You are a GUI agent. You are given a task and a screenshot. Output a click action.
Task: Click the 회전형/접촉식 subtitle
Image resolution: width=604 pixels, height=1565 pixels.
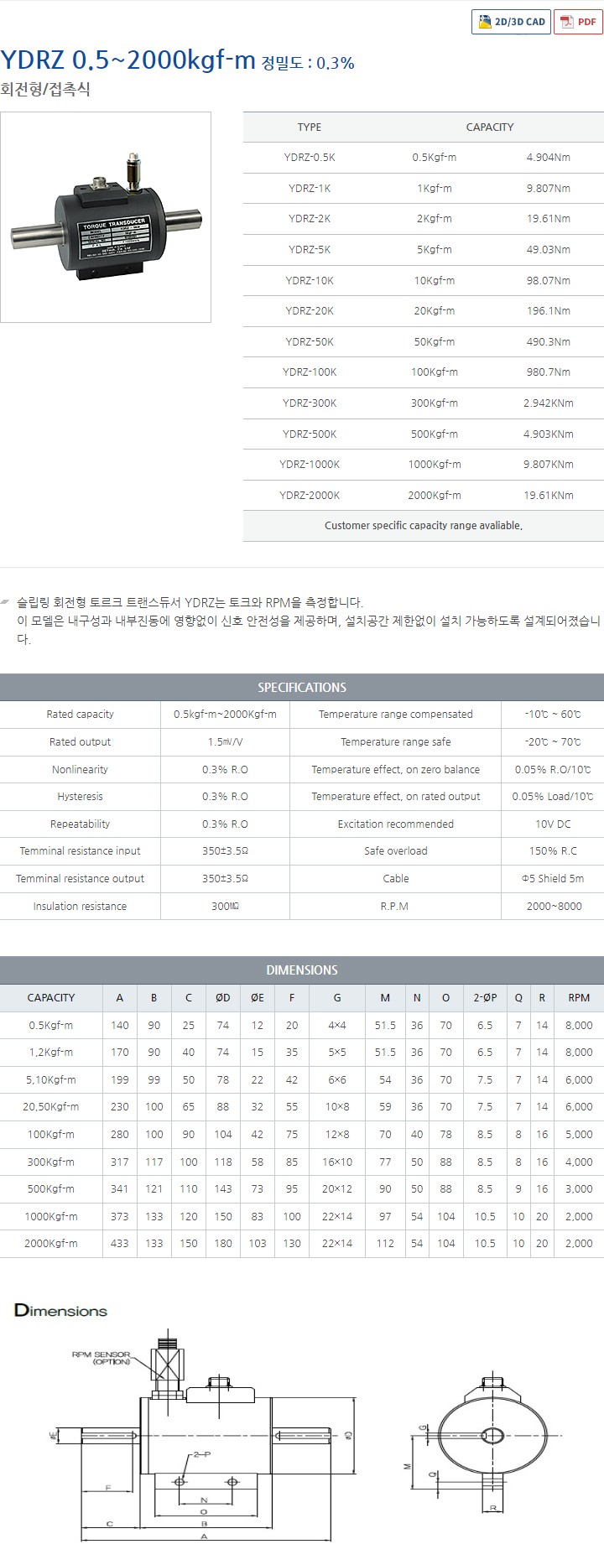[45, 89]
